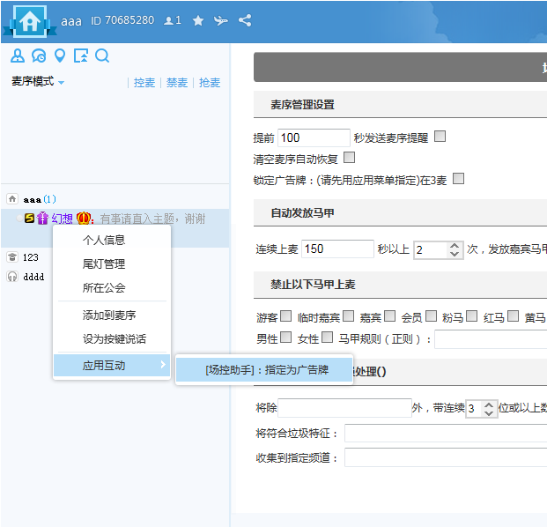Click the share icon in header

(x=245, y=20)
